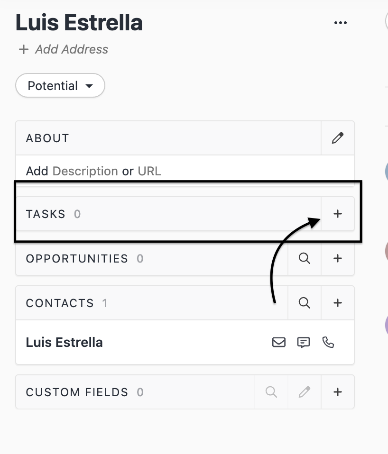Open the Luis Estrella contact row
This screenshot has width=388, height=454.
pyautogui.click(x=65, y=342)
